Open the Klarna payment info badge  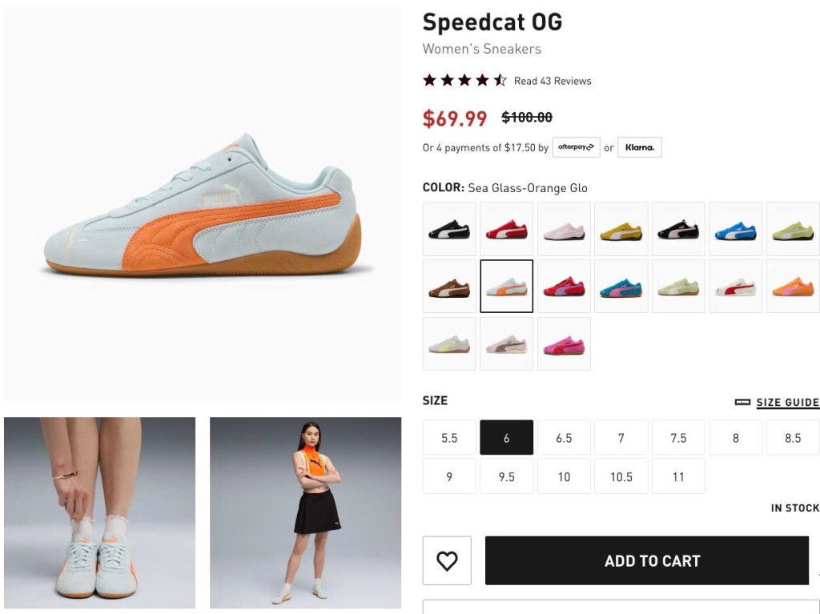click(x=639, y=147)
